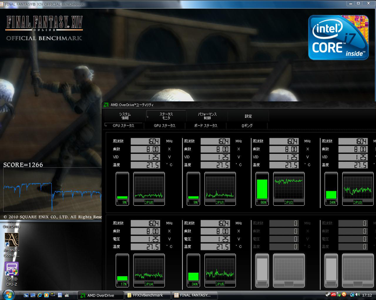This screenshot has height=300, width=376.
Task: Click the CPU0 9% load bar
Action: [122, 189]
